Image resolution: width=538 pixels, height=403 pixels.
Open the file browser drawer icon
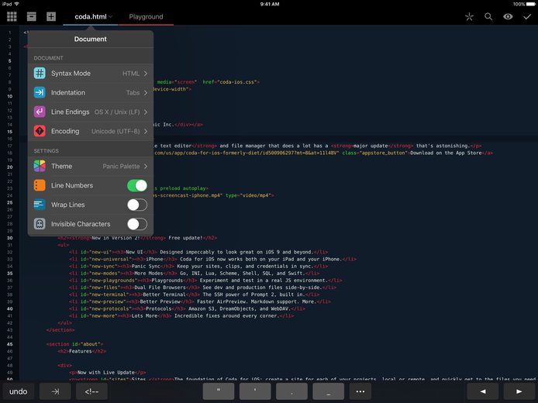[32, 16]
